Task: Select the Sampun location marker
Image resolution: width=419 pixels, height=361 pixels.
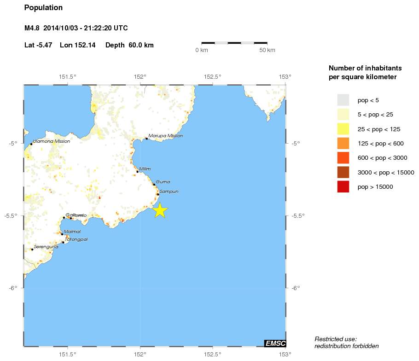Action: [157, 194]
